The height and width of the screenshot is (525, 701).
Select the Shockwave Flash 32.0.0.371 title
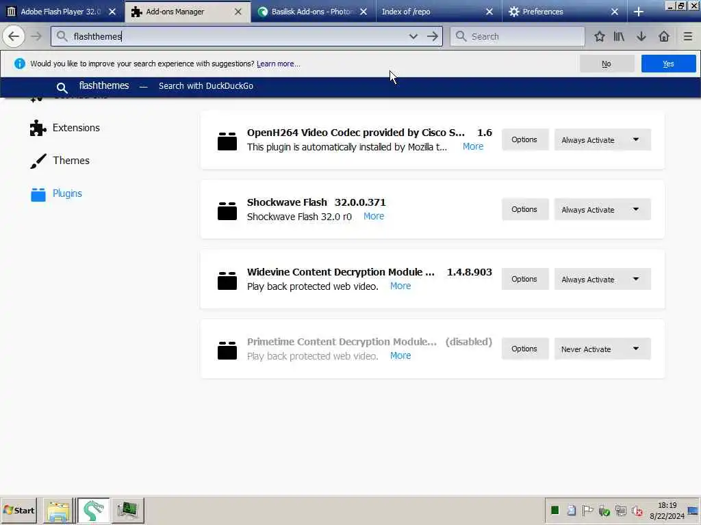(x=316, y=202)
